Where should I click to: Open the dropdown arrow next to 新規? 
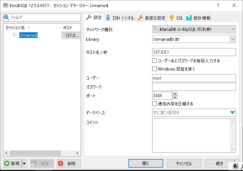pyautogui.click(x=24, y=163)
